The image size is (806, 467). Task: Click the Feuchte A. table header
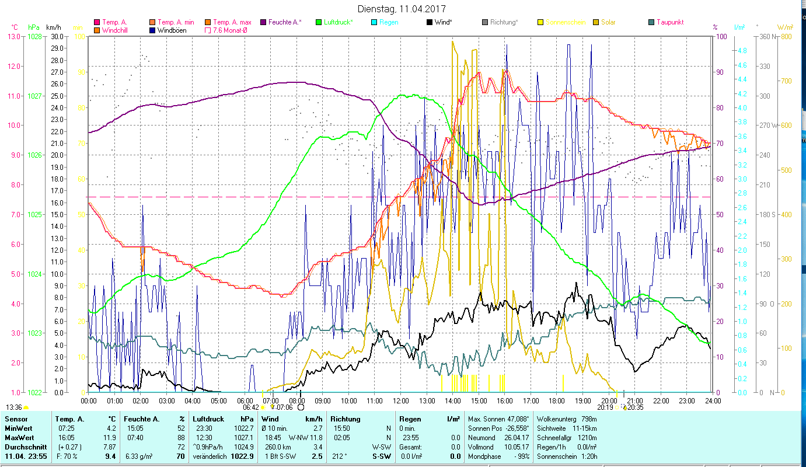point(142,419)
